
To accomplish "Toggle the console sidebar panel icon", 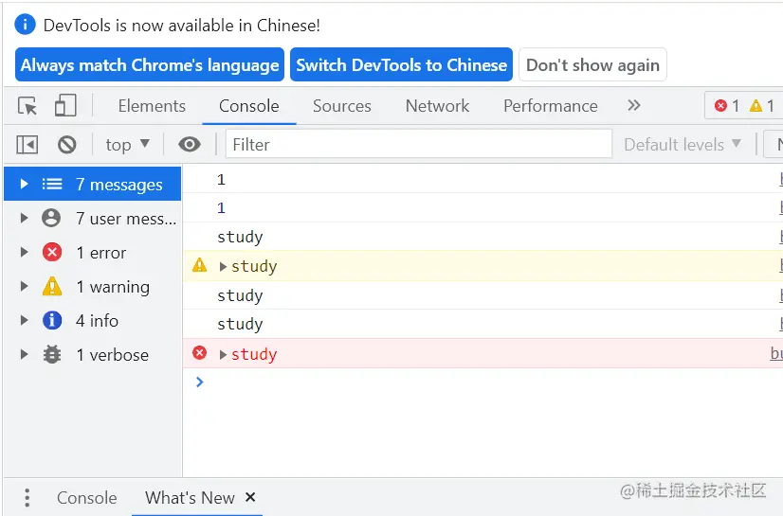I will [27, 145].
